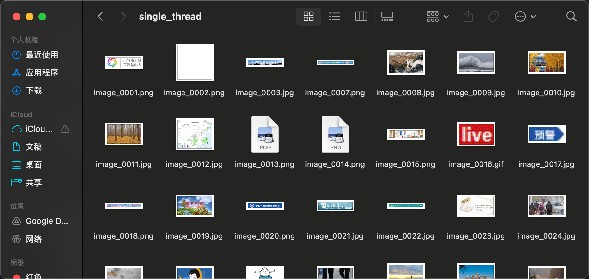The height and width of the screenshot is (279, 589).
Task: Select the red live image_0016.gif thumbnail
Action: click(476, 134)
